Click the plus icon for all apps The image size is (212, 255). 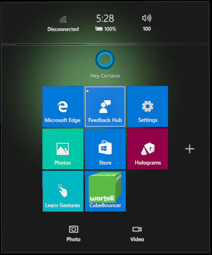click(190, 149)
